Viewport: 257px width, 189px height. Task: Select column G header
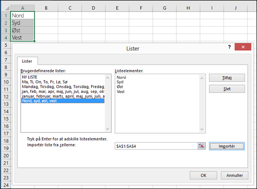click(x=164, y=8)
